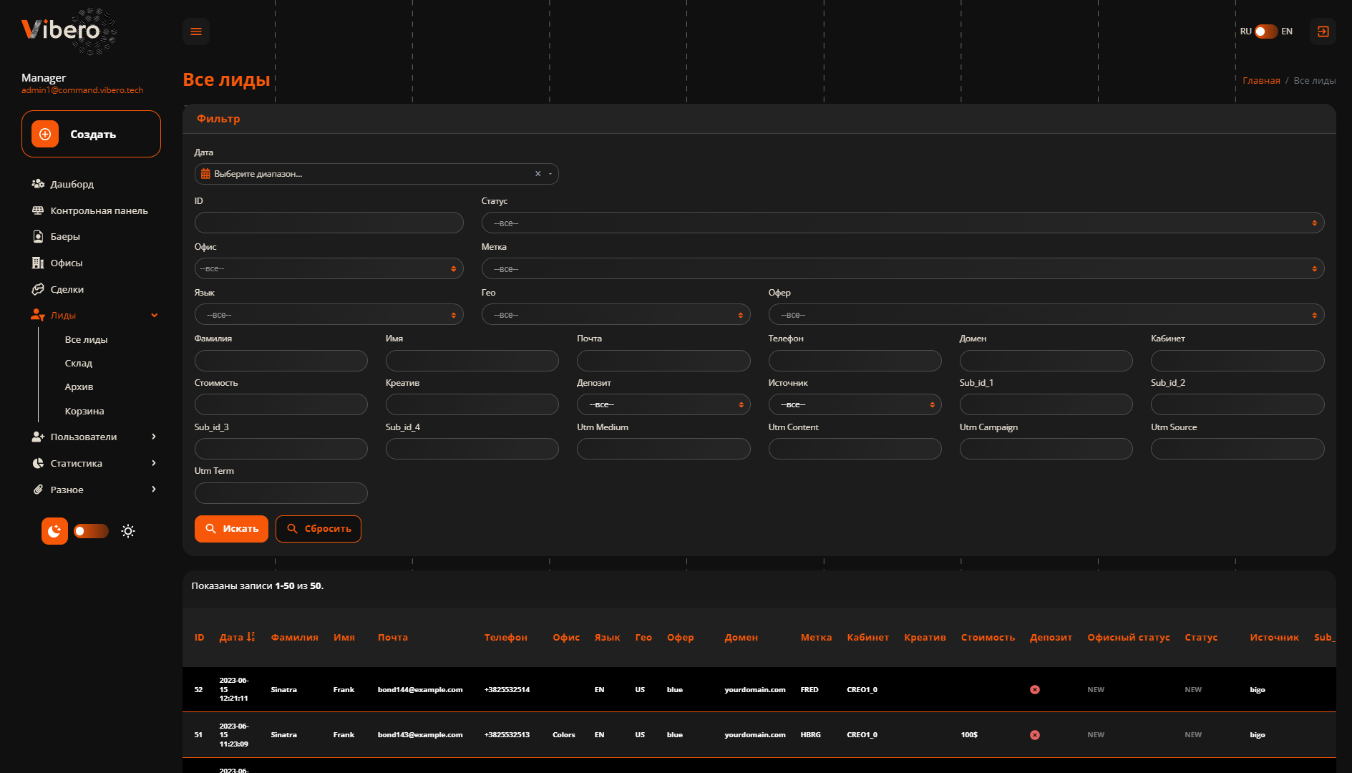Click the Искать search button
The width and height of the screenshot is (1352, 773).
coord(231,529)
